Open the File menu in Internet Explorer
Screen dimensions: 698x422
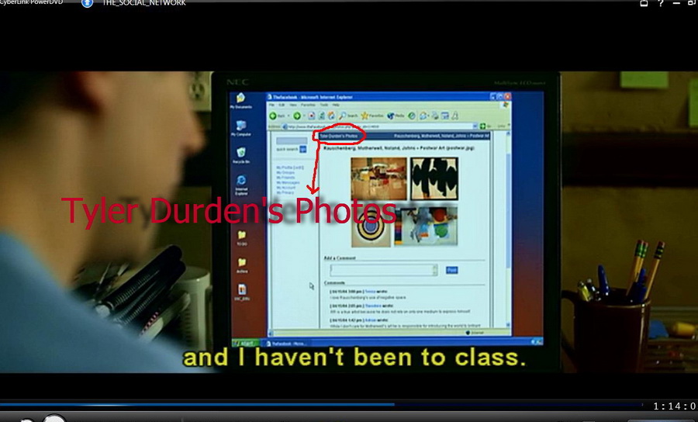pos(271,105)
